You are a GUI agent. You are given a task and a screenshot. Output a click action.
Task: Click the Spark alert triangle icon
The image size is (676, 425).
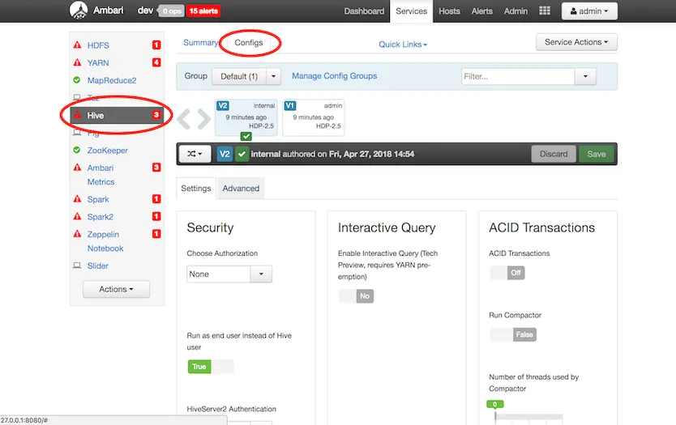77,199
